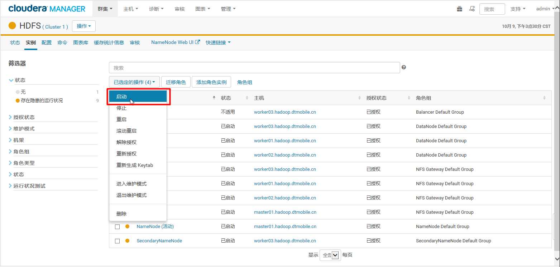Click the orange HDFS health status circle

[12, 26]
